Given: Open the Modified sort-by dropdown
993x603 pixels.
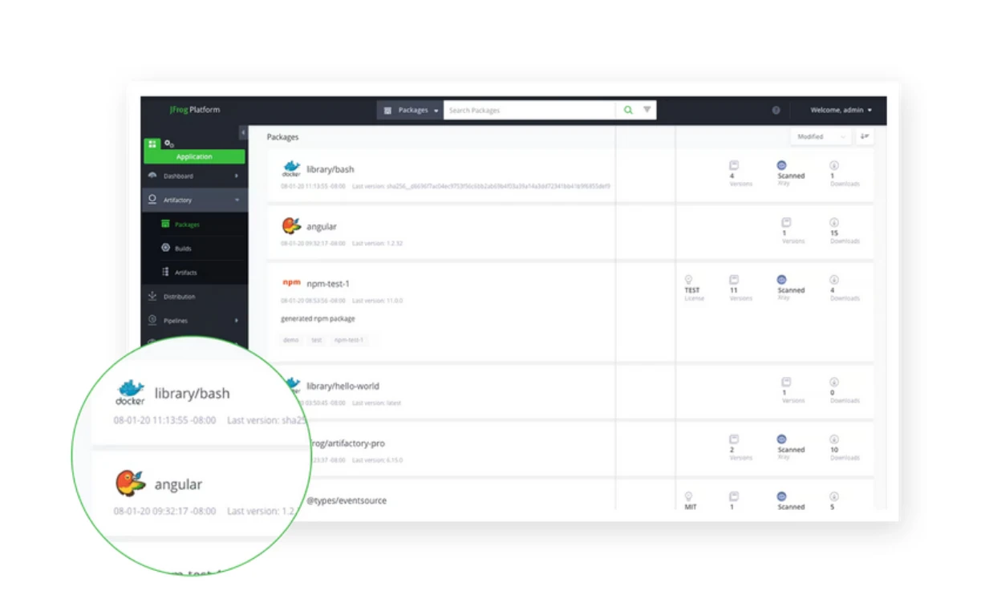Looking at the screenshot, I should pos(821,136).
